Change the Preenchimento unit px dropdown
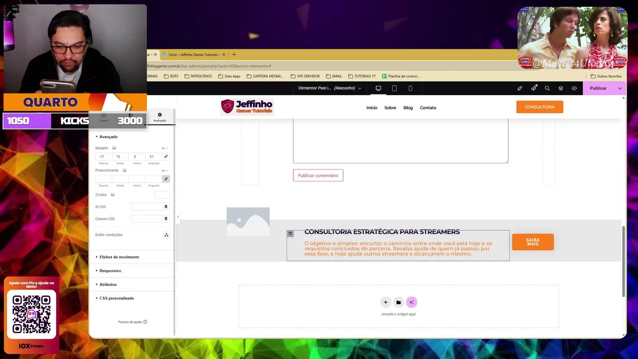Image resolution: width=638 pixels, height=359 pixels. click(x=164, y=171)
